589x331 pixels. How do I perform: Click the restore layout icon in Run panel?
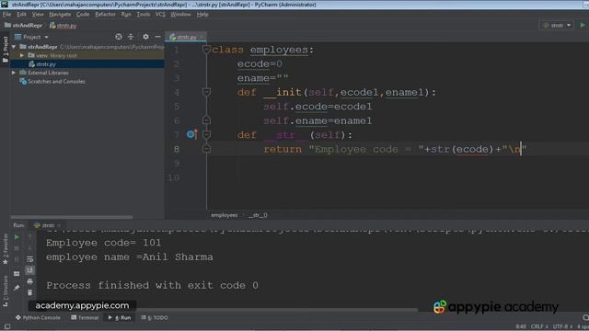tap(17, 274)
